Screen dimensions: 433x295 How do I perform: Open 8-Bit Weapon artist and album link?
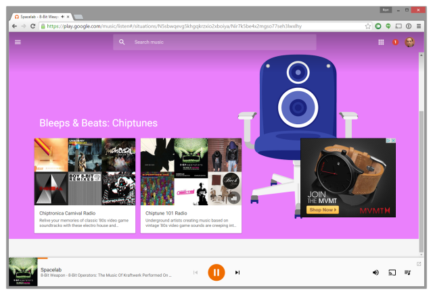coord(106,275)
